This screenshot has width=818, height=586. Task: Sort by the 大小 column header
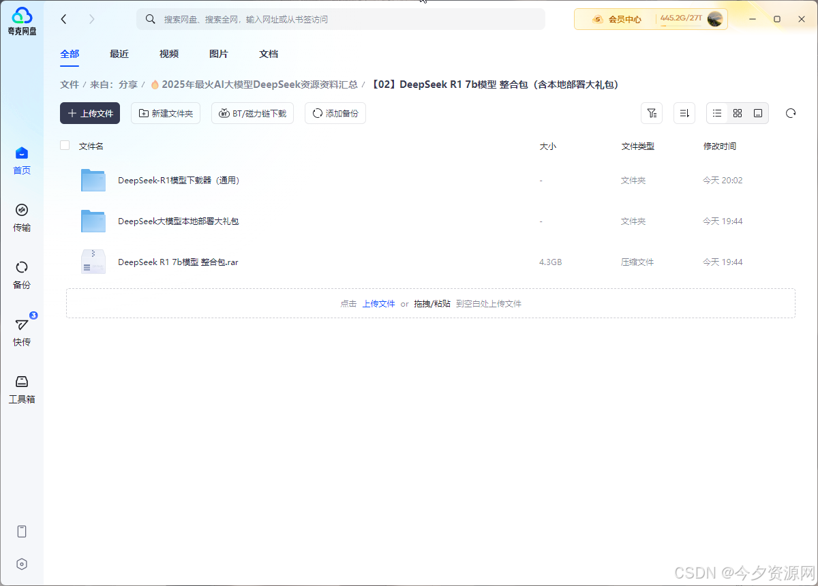[x=548, y=146]
